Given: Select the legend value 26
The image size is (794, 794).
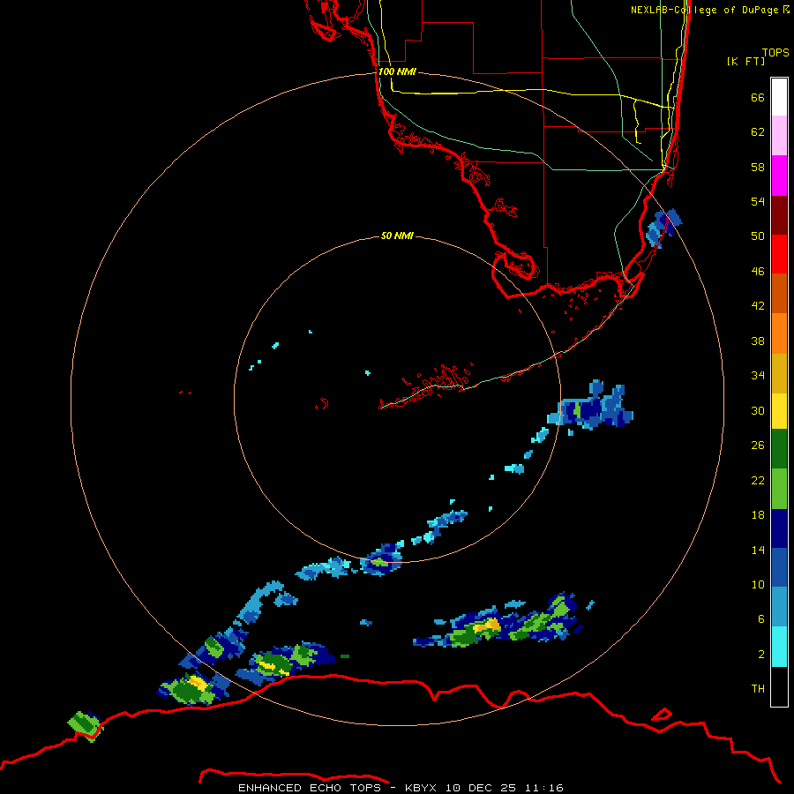Looking at the screenshot, I should pyautogui.click(x=758, y=446).
